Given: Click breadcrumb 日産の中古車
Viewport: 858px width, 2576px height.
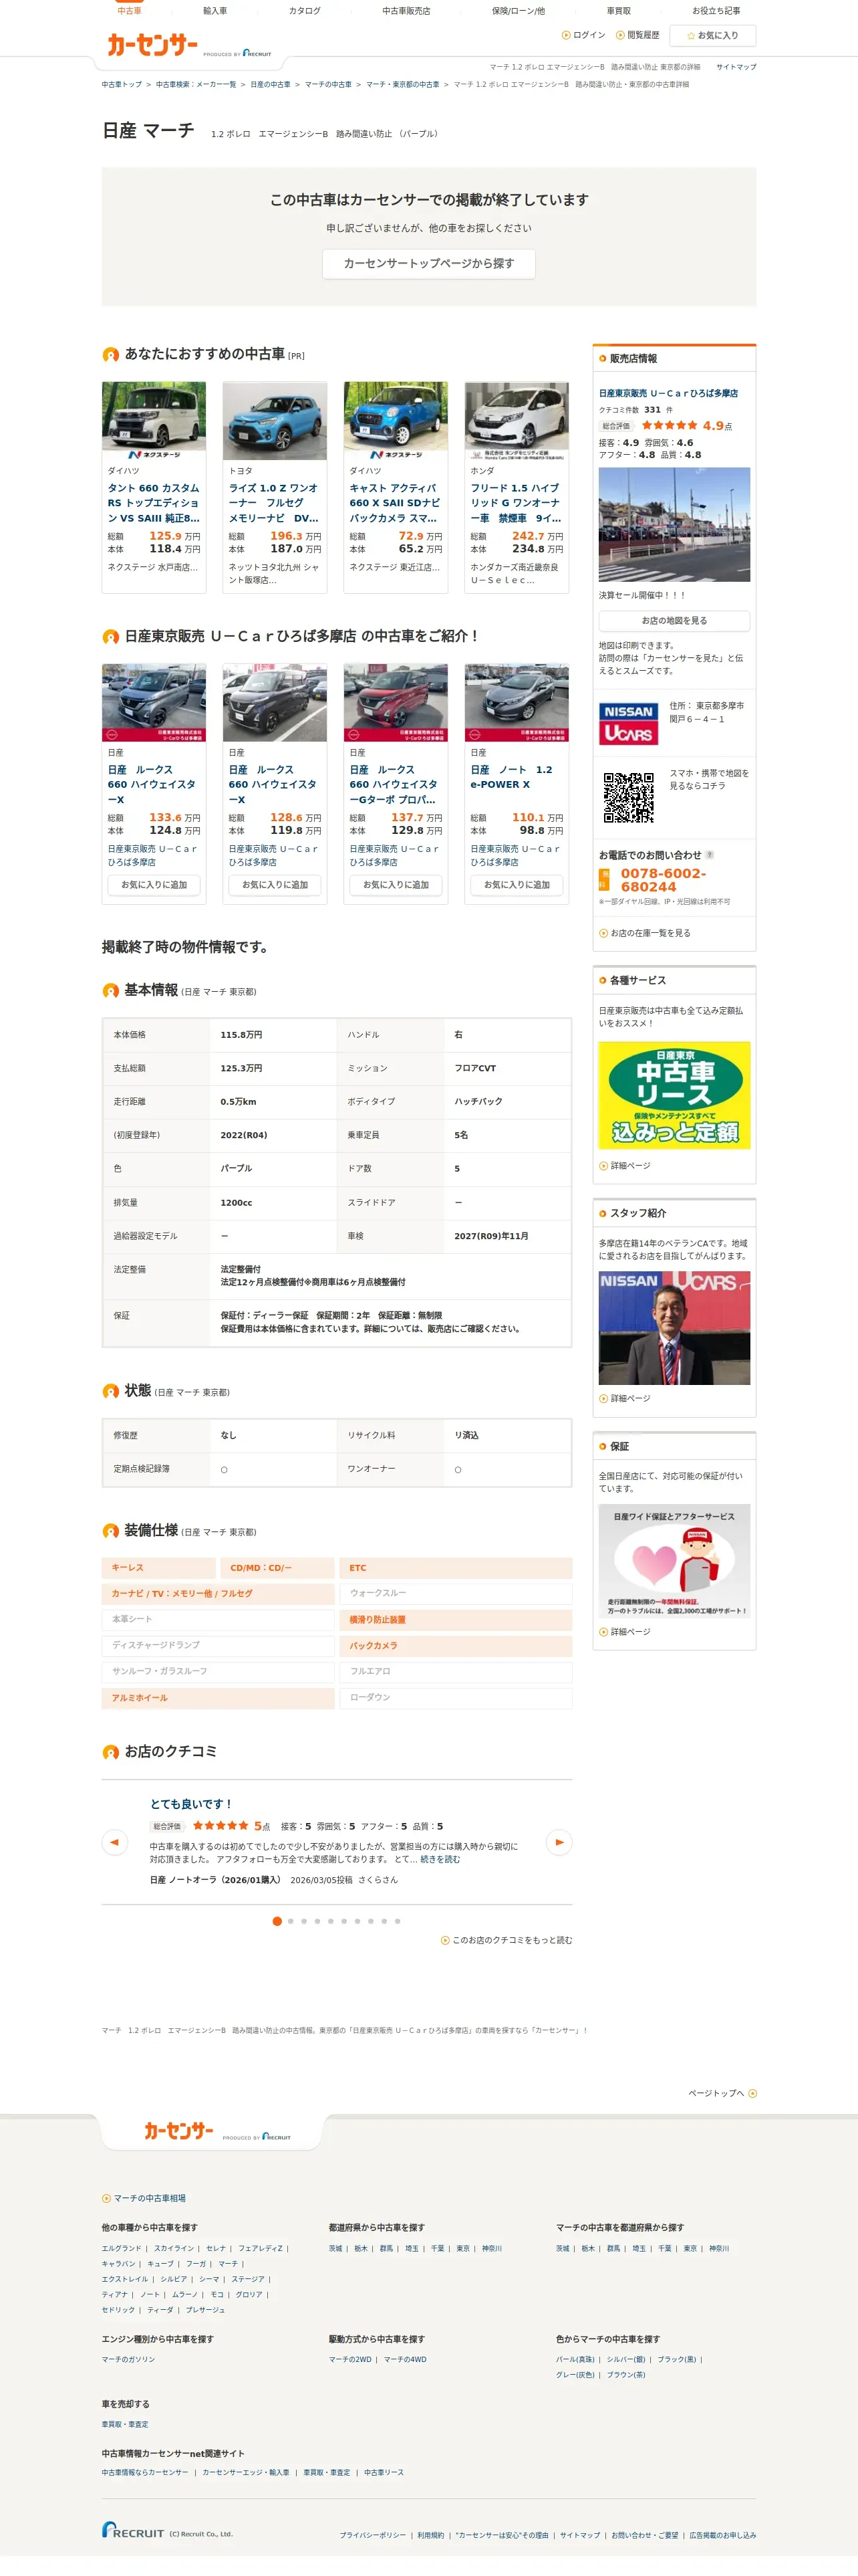Looking at the screenshot, I should (271, 85).
